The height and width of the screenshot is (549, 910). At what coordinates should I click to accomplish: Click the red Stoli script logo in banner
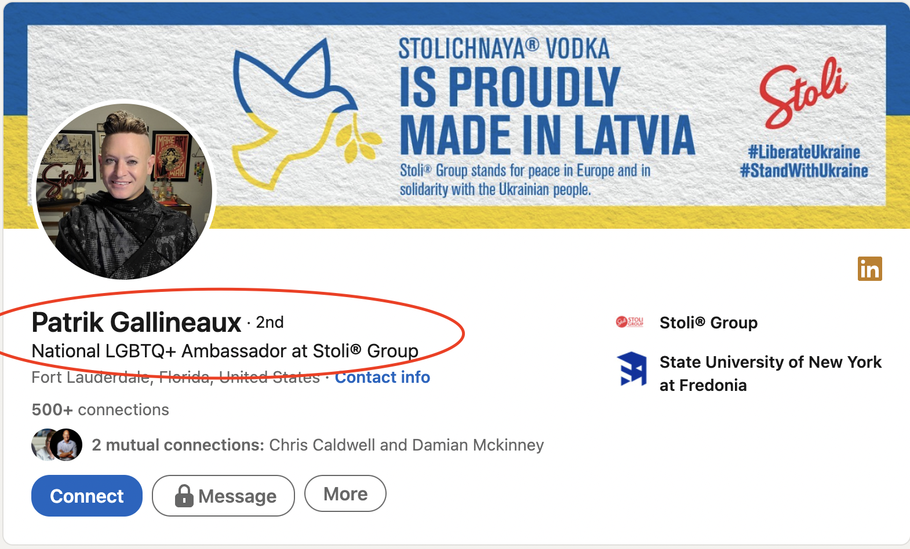pyautogui.click(x=803, y=93)
